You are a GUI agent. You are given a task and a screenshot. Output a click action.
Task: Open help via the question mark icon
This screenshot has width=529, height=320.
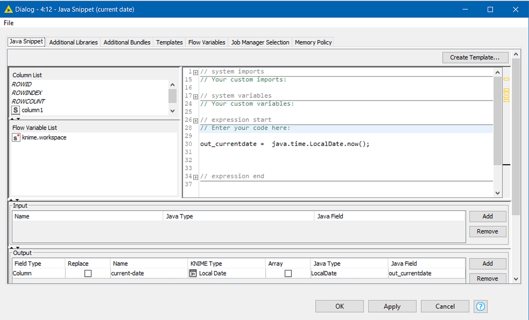pos(480,306)
